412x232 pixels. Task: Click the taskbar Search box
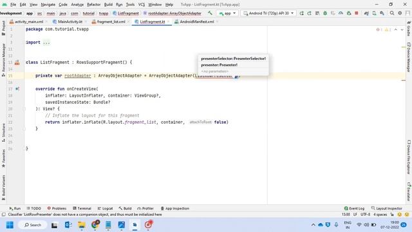click(33, 225)
